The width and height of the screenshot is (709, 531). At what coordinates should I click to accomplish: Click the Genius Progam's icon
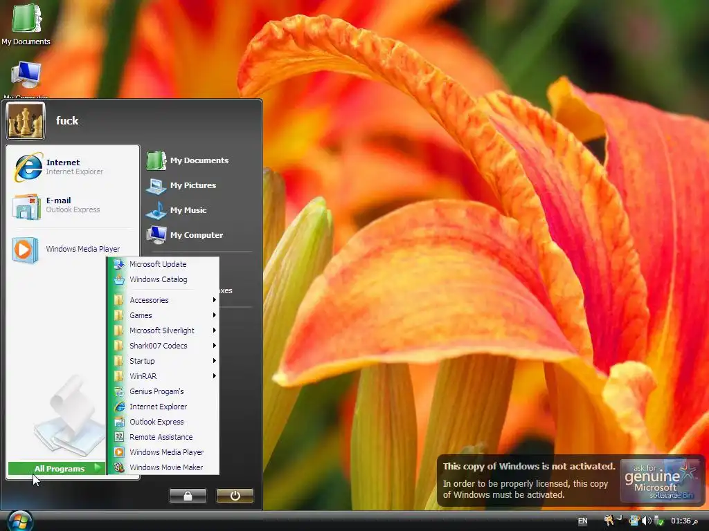119,391
